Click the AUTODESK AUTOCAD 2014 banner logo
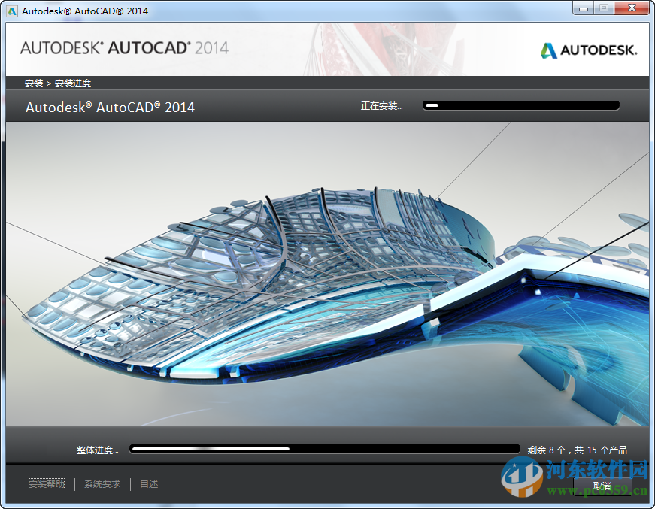The width and height of the screenshot is (655, 509). tap(124, 47)
